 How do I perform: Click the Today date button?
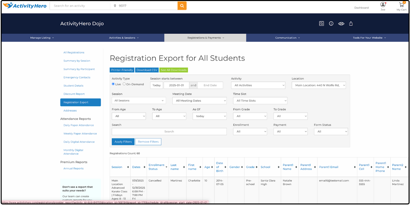pos(157,85)
